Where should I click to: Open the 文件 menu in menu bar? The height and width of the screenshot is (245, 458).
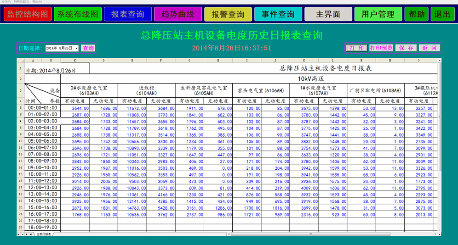[6, 2]
